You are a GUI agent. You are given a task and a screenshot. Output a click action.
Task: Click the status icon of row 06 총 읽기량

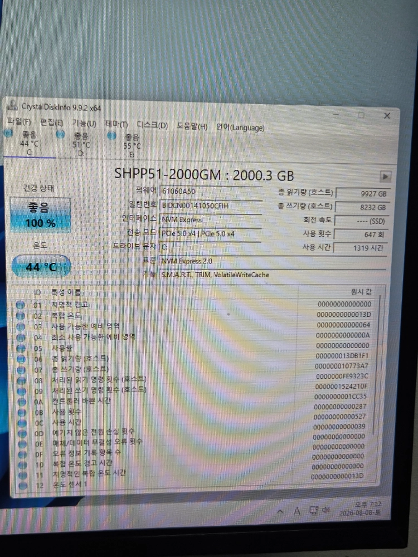click(21, 359)
